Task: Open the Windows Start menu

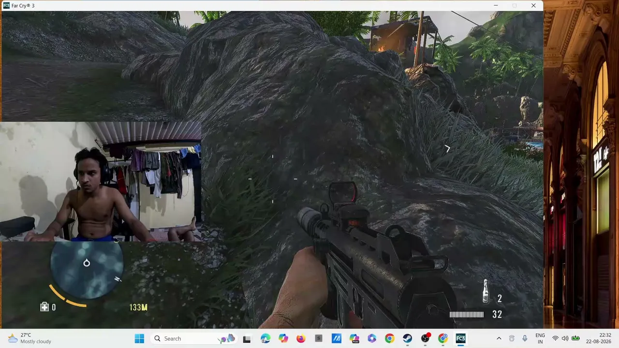Action: [x=139, y=338]
